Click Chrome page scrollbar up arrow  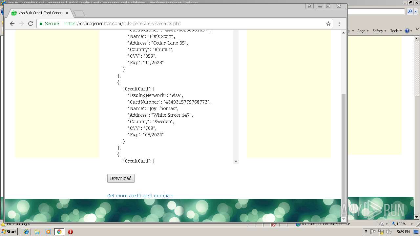pos(344,33)
